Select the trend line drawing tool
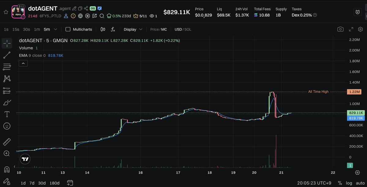Image resolution: width=367 pixels, height=187 pixels. click(x=7, y=55)
